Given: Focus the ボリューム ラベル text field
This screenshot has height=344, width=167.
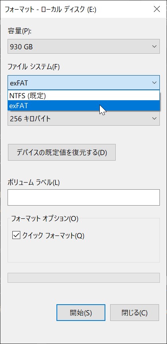Looking at the screenshot, I should point(83,197).
